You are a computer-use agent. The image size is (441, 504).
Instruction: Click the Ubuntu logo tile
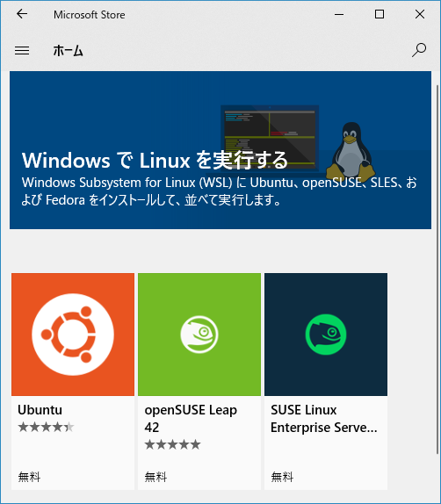click(x=73, y=335)
